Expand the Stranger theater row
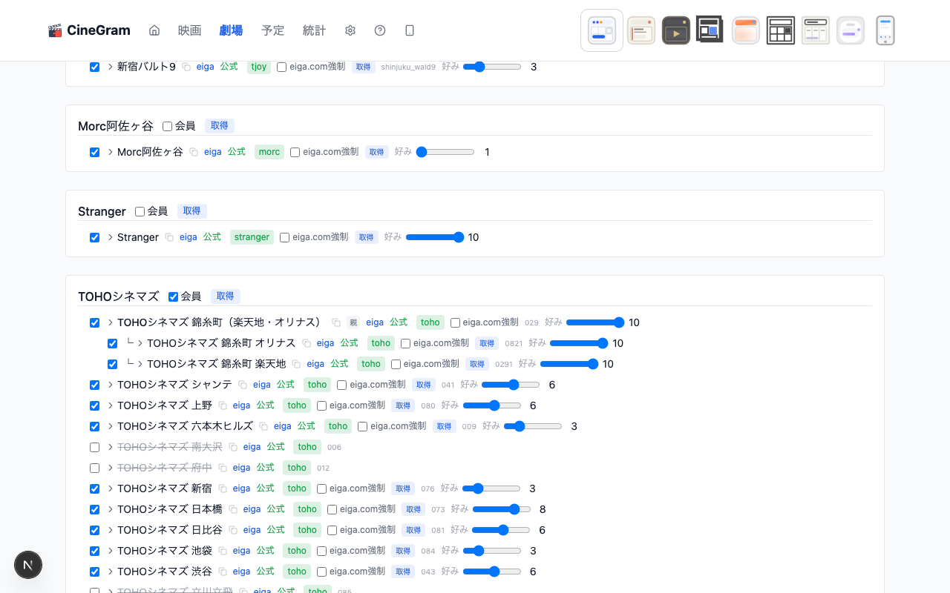Image resolution: width=950 pixels, height=593 pixels. (109, 237)
